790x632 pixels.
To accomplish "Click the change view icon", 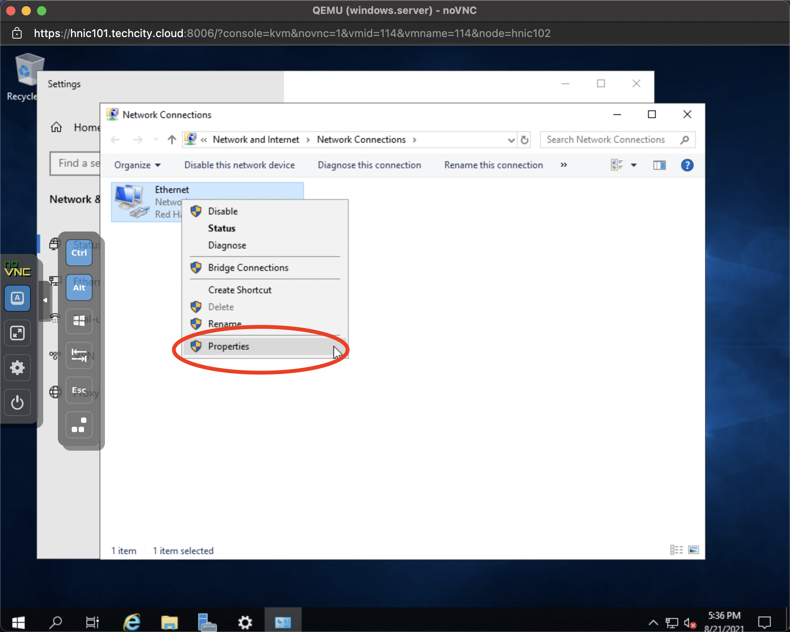I will coord(617,165).
